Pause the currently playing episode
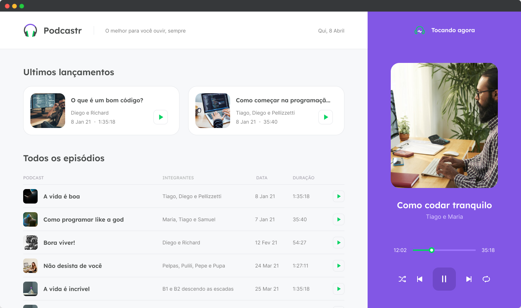Screen dimensions: 521x308 444,279
